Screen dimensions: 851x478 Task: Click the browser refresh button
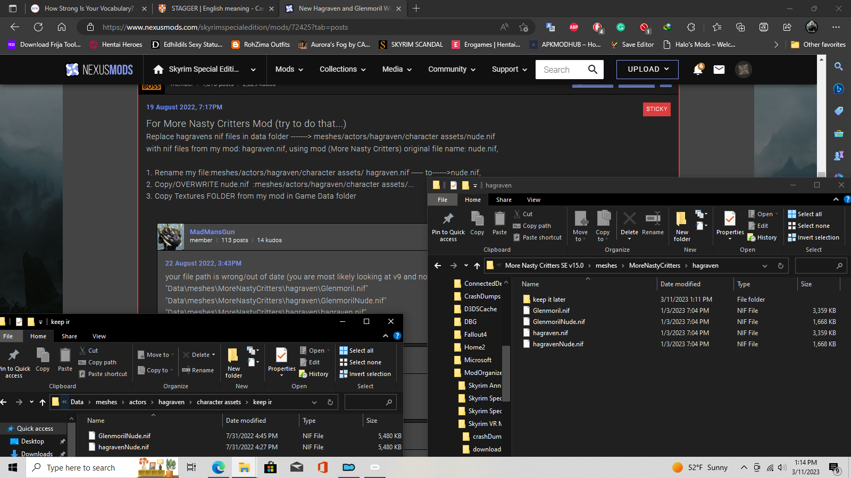point(38,27)
